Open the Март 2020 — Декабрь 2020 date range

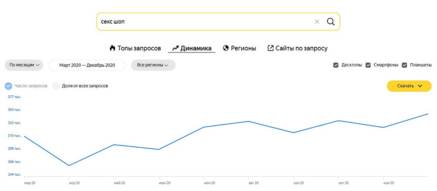(87, 65)
